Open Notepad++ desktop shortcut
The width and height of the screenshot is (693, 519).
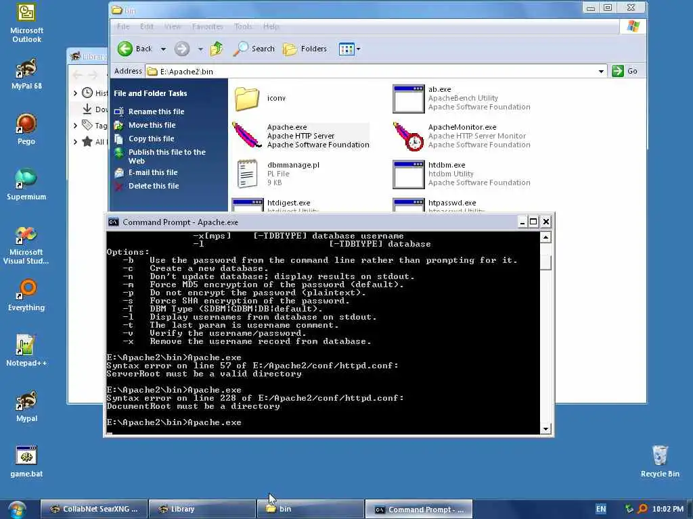point(26,351)
